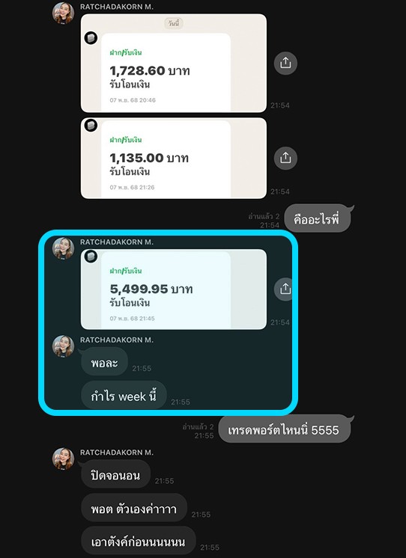Open sender avatar next to พอละ message
The image size is (406, 558).
coord(63,346)
